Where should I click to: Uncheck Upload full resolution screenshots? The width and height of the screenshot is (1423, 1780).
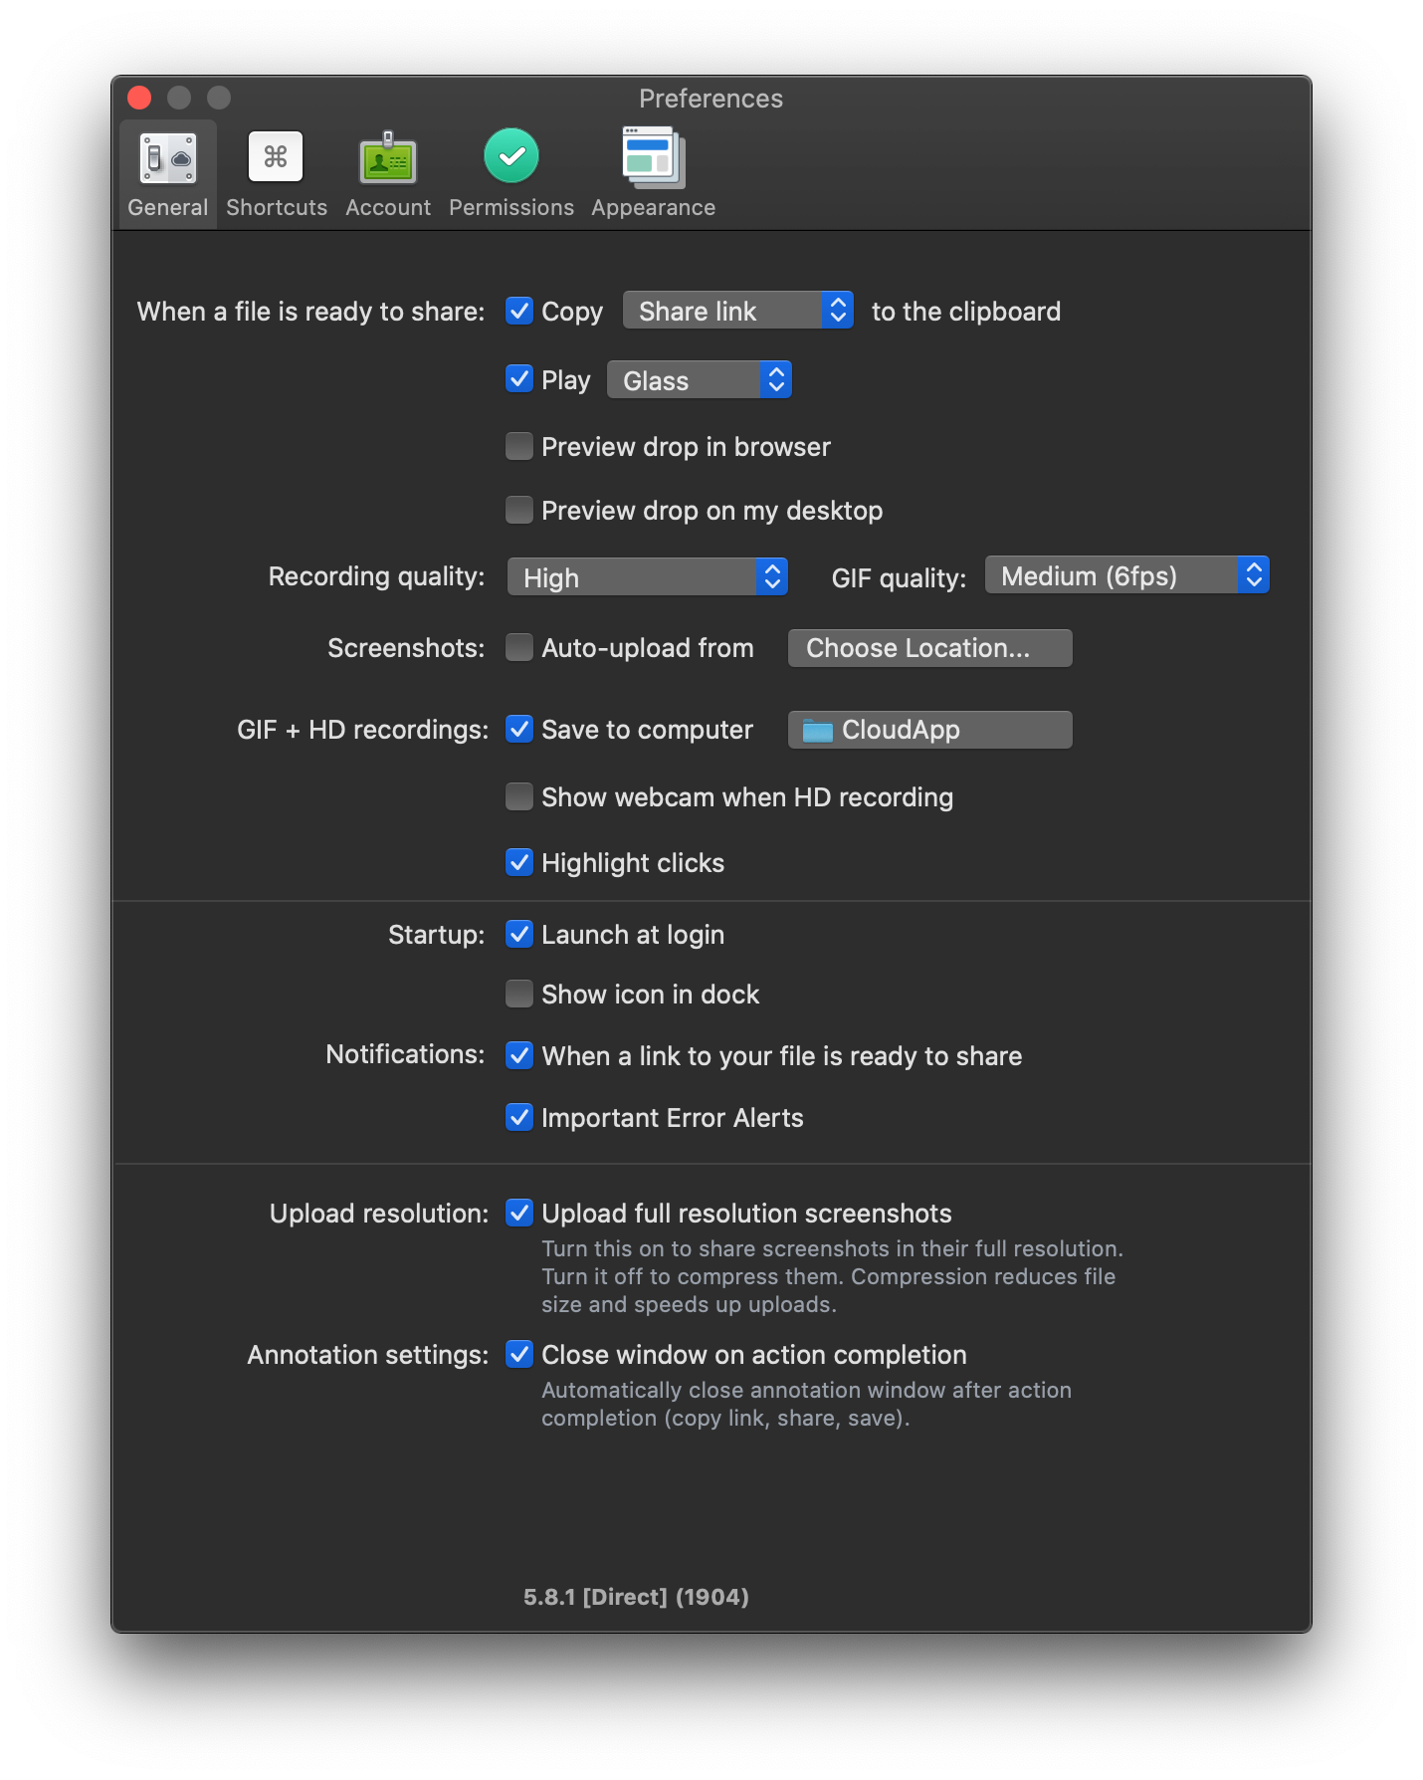(x=518, y=1213)
